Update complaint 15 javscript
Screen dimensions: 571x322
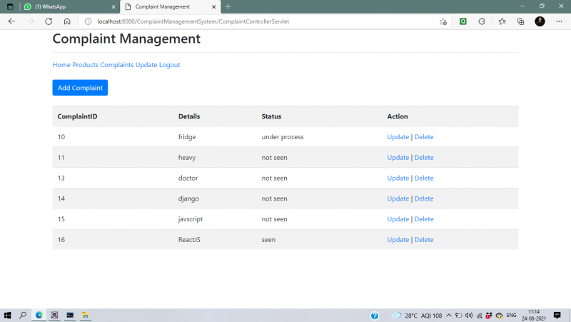398,219
